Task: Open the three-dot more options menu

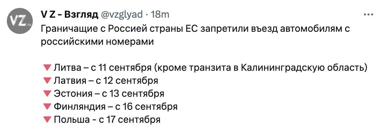Action: click(x=368, y=15)
